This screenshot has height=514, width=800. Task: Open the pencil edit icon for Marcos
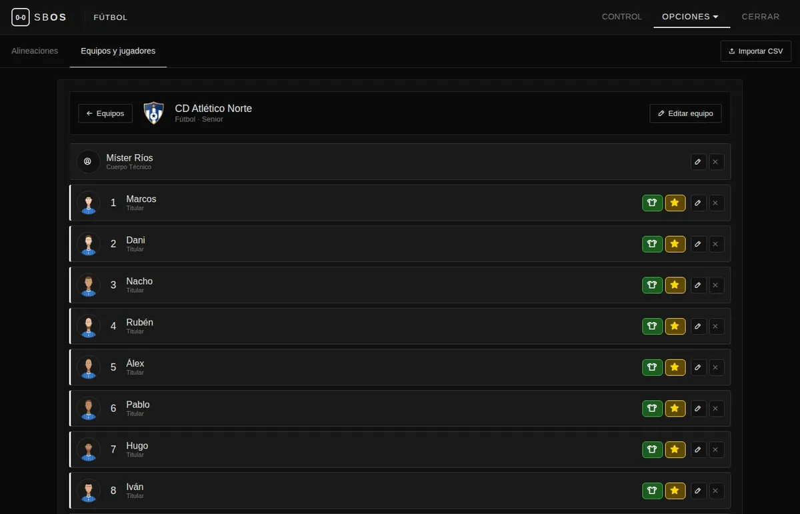click(698, 203)
